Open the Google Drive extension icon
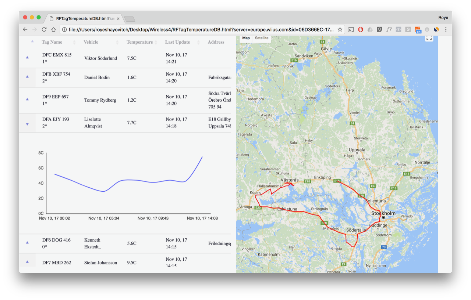 click(x=370, y=29)
